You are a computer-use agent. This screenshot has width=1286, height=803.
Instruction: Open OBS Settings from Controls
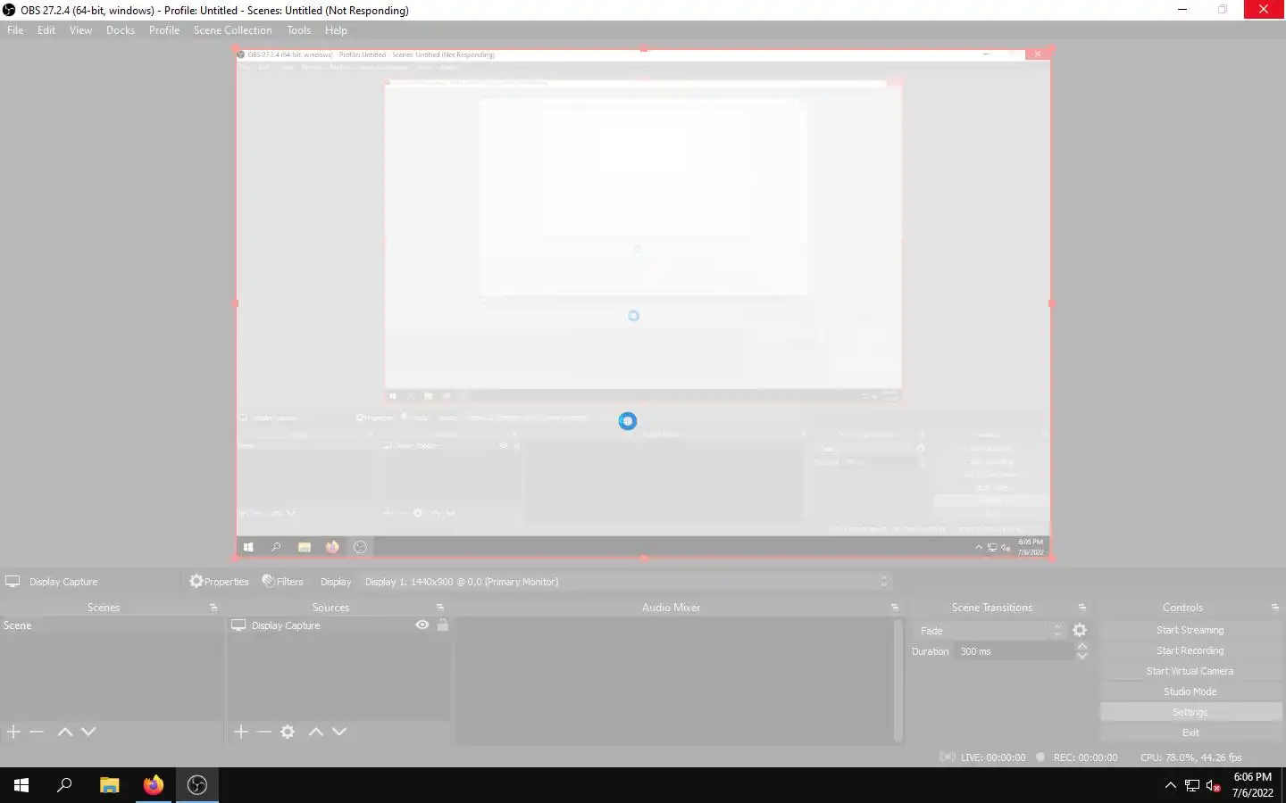point(1190,712)
